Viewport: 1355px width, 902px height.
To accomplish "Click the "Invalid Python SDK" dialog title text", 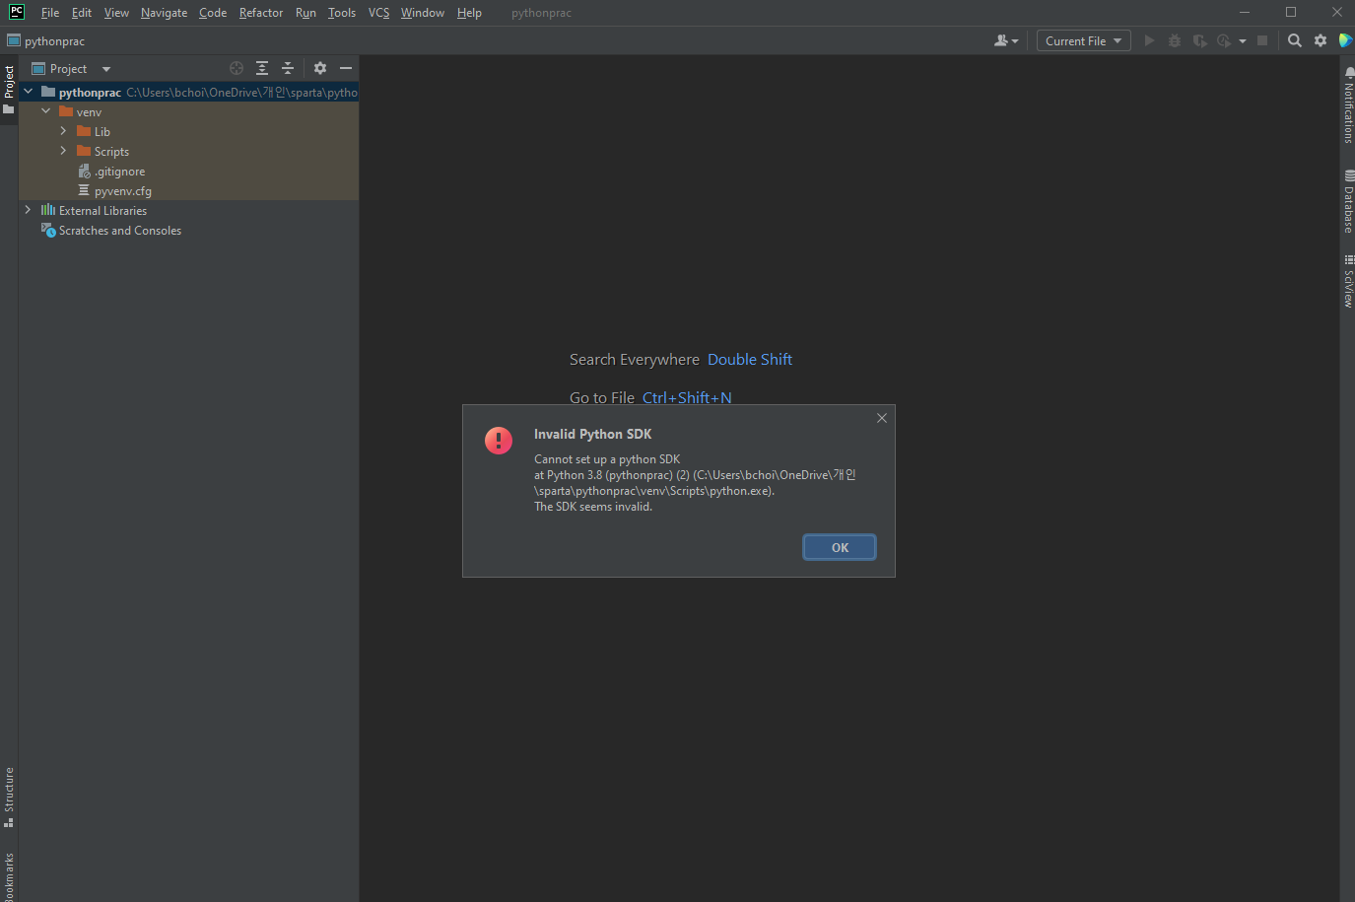I will 592,434.
